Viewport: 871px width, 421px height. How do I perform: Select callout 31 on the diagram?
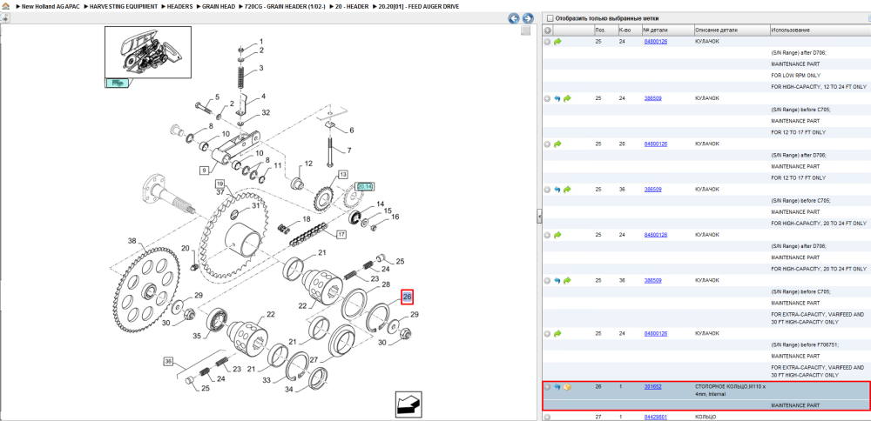click(255, 205)
